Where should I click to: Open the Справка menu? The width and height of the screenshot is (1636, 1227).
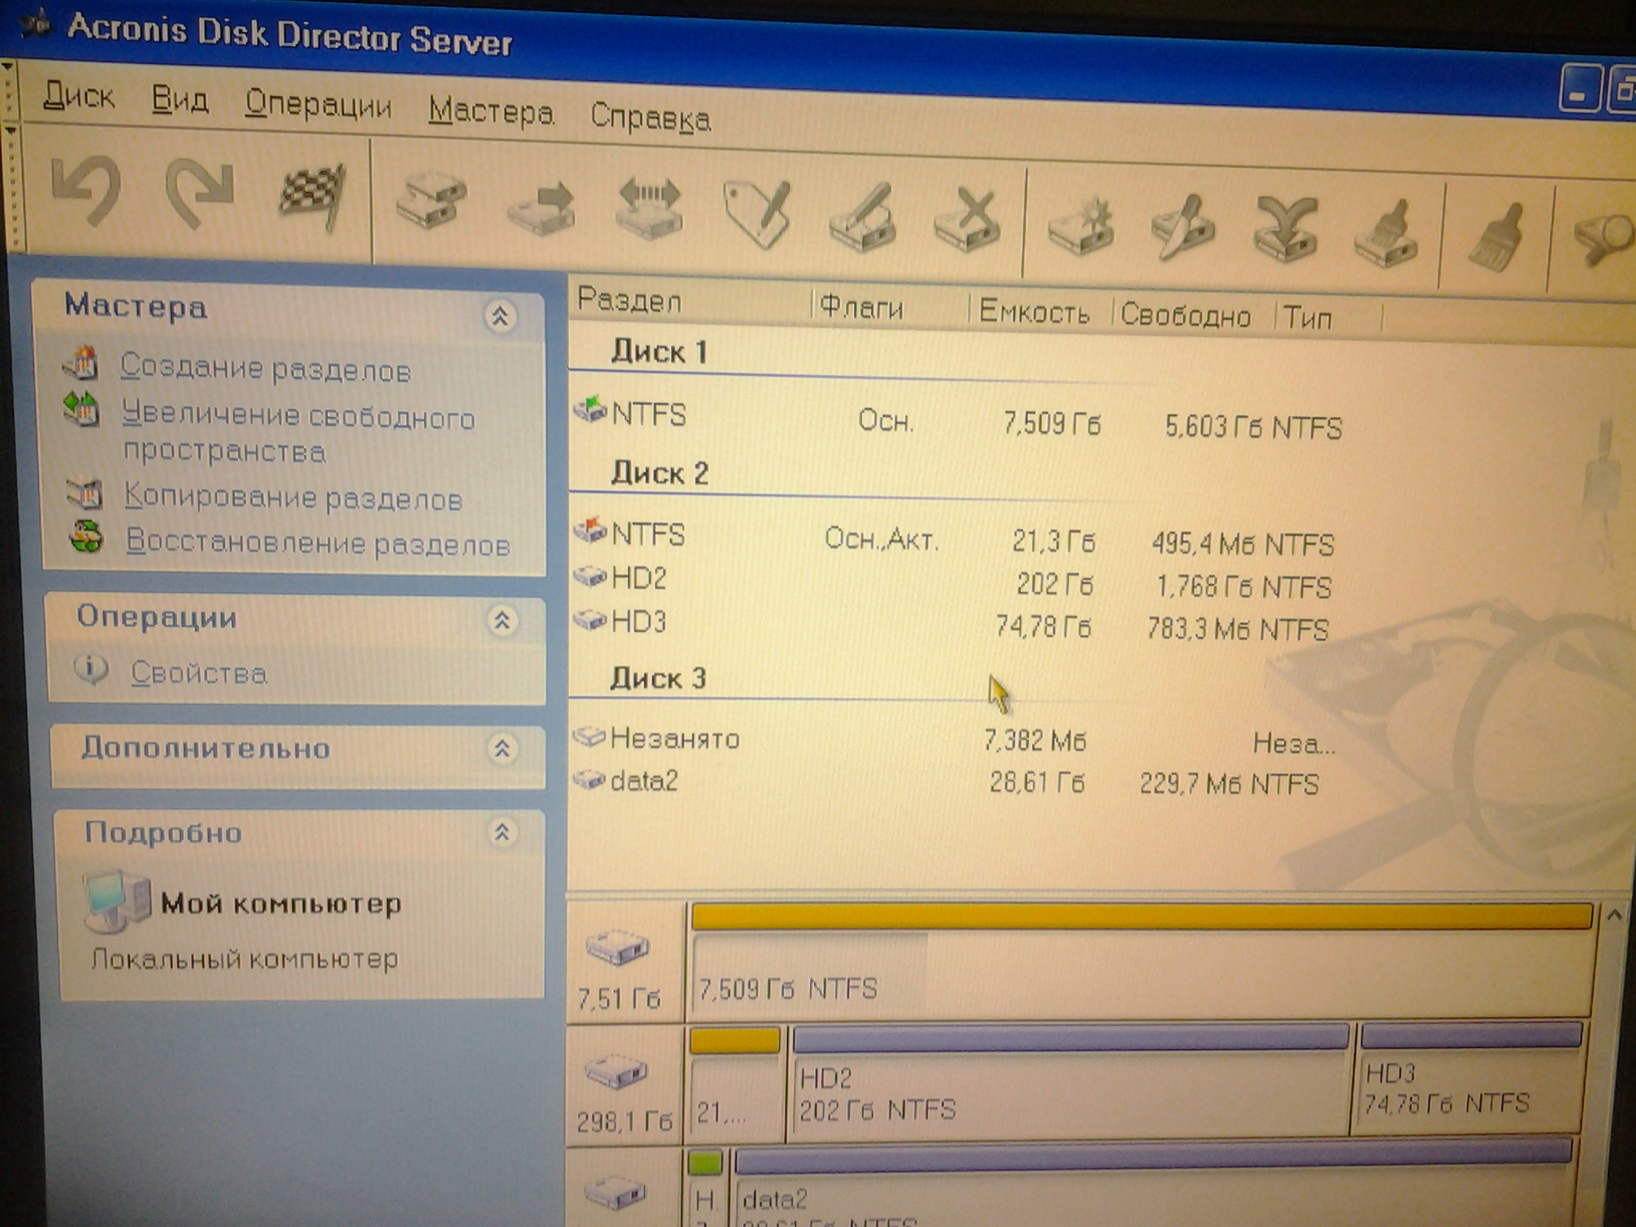(650, 117)
